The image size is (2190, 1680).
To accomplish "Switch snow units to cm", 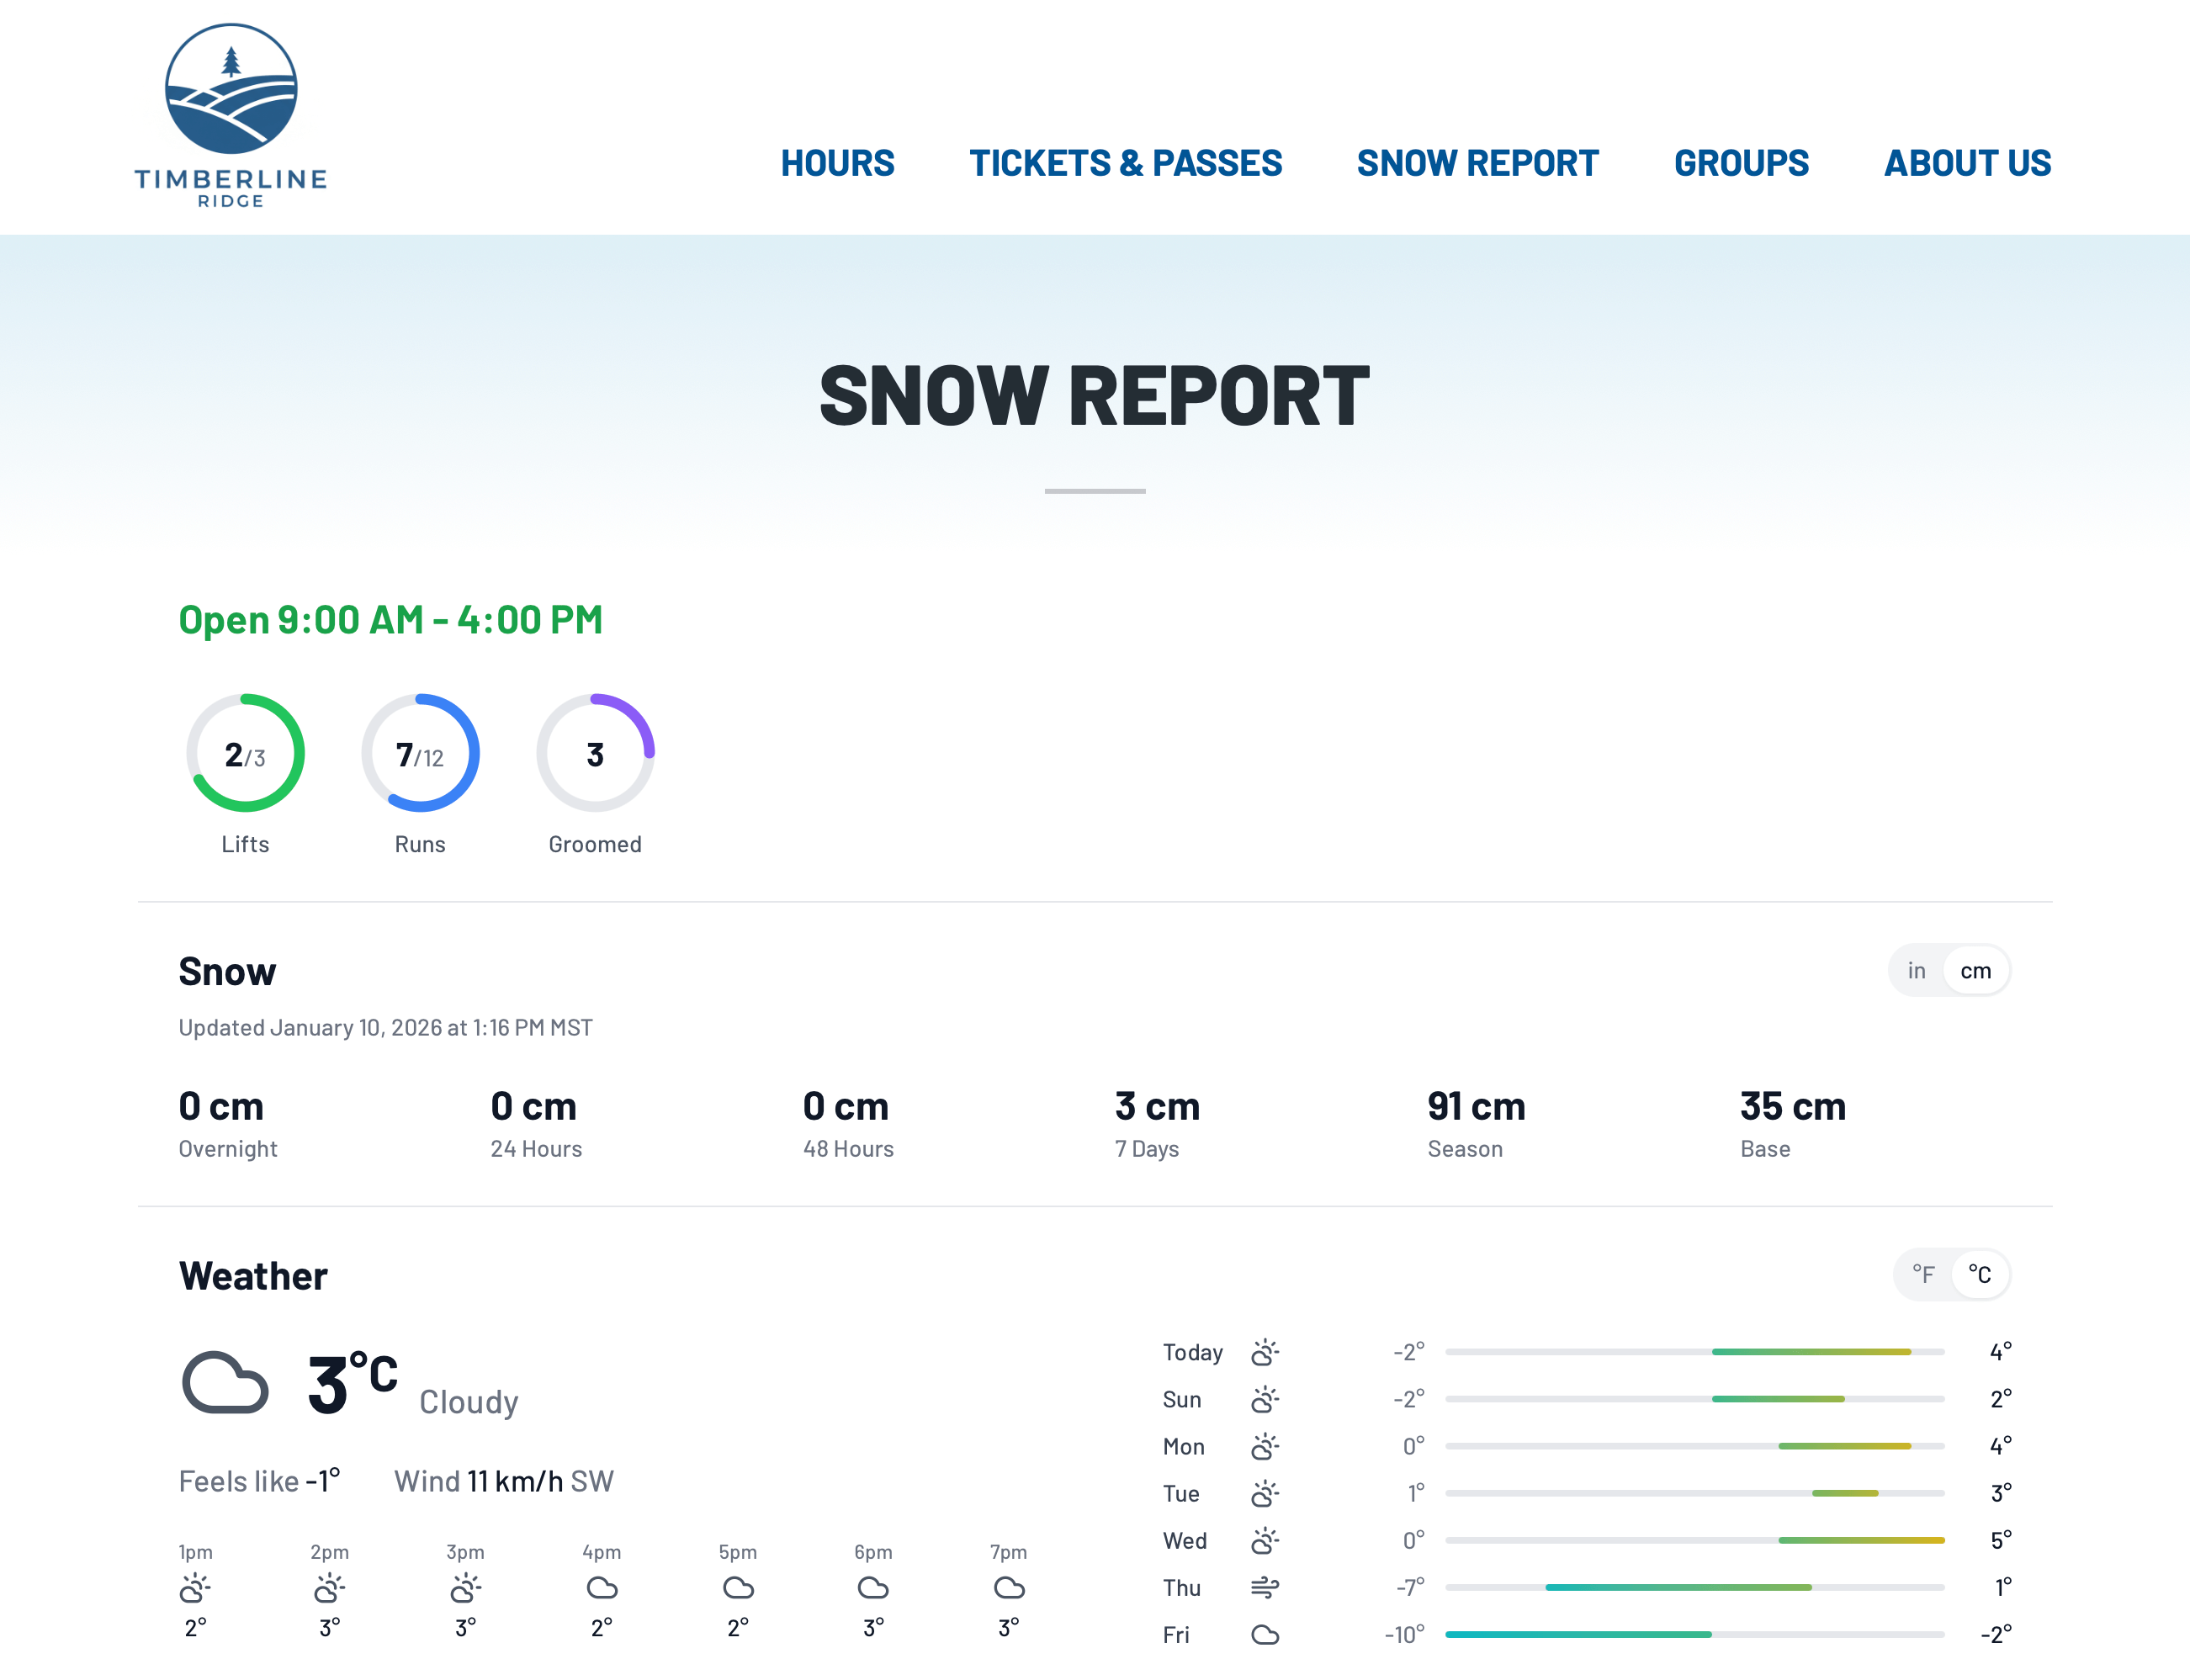I will 1975,970.
